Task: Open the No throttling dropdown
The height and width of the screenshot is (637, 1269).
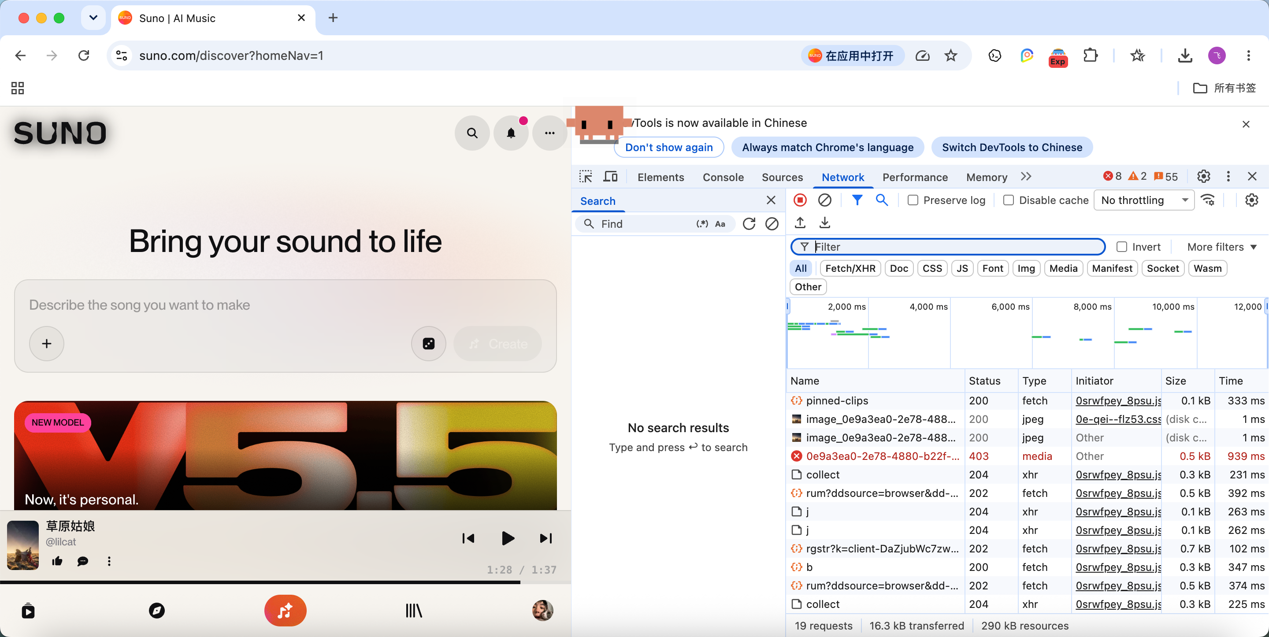Action: point(1144,200)
